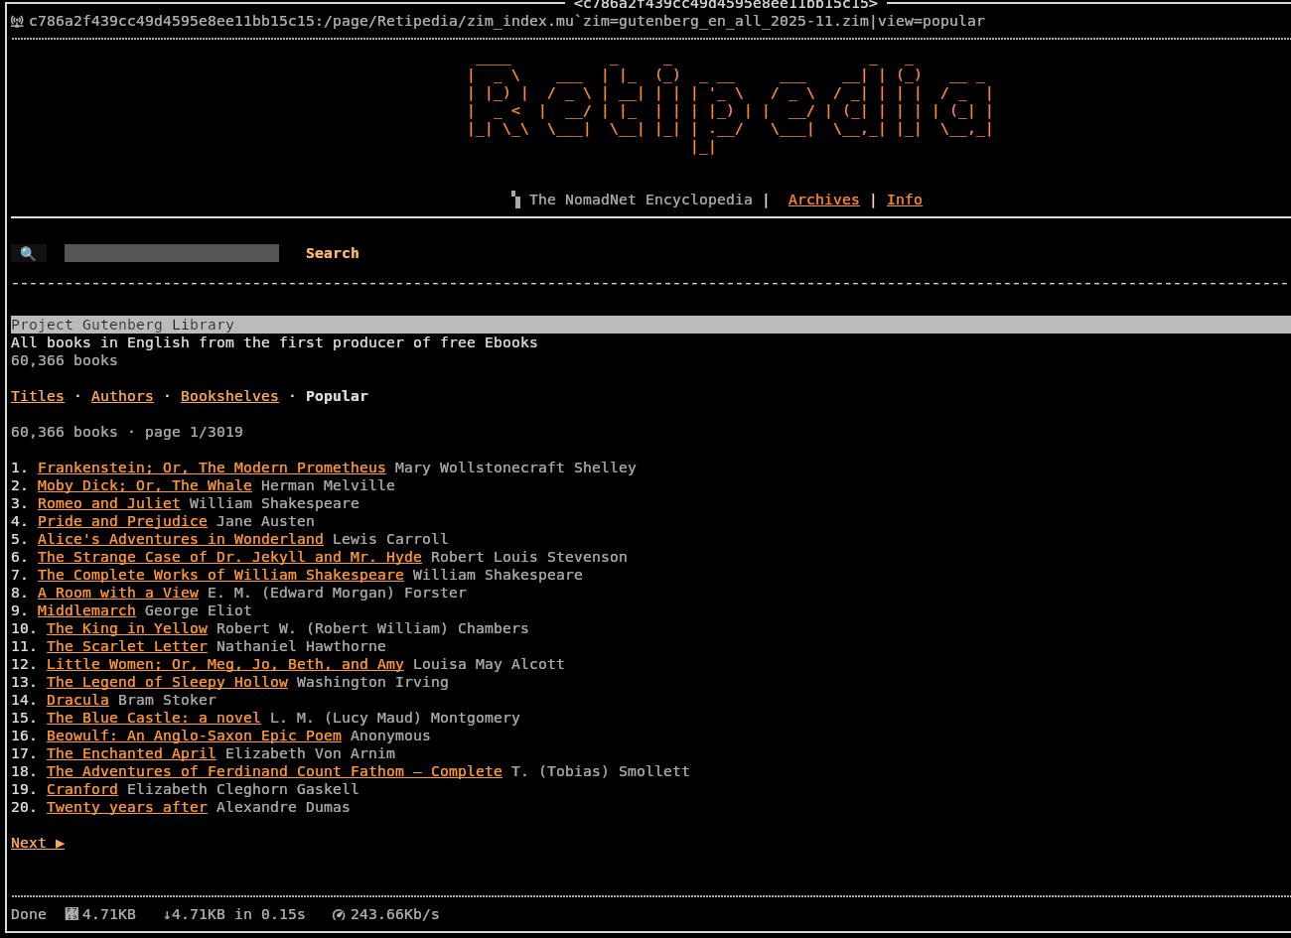Click author name Elizabeth Cleghorn Gaskell

(243, 789)
